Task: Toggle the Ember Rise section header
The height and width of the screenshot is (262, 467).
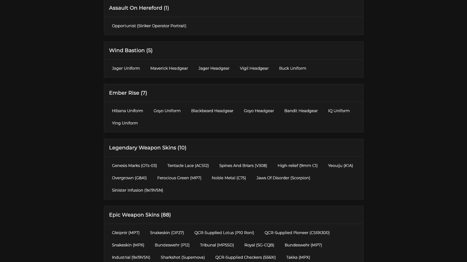Action: pos(128,93)
